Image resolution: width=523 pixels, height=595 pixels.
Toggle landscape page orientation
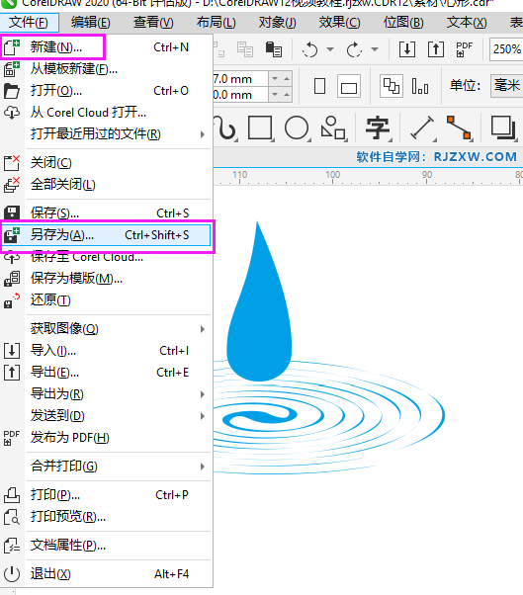pos(349,87)
